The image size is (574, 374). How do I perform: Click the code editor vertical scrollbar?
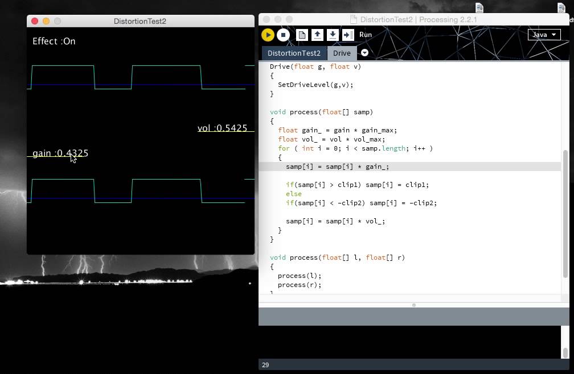(x=565, y=214)
